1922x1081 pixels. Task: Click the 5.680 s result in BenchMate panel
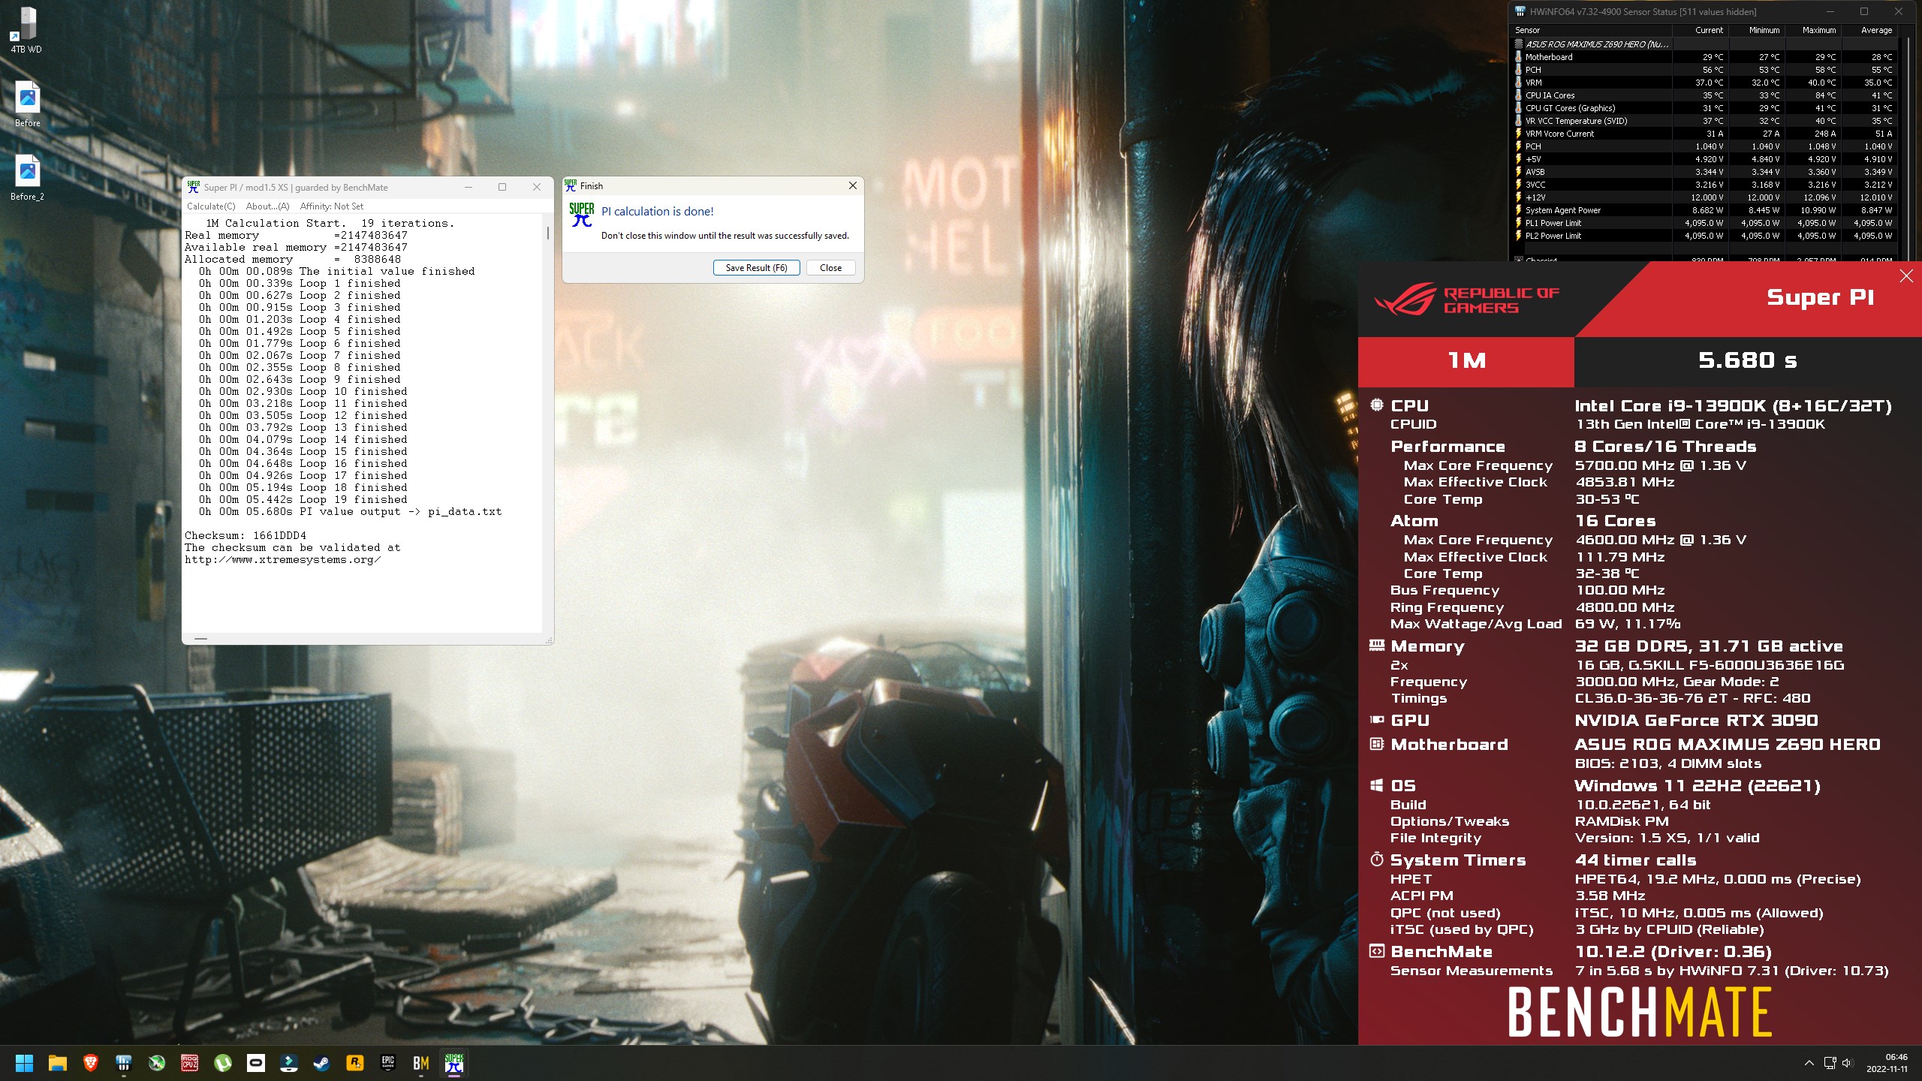(1748, 360)
